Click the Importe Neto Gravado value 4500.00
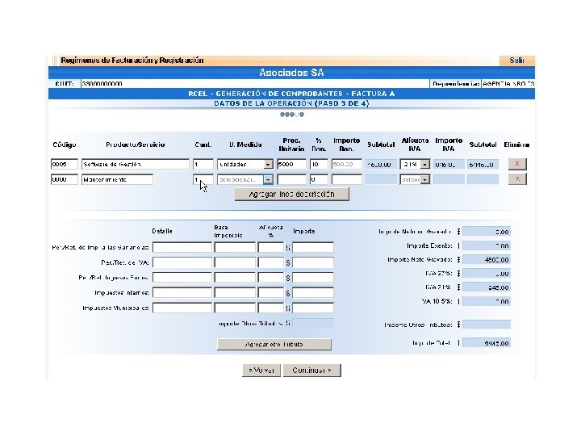The image size is (581, 436). 487,259
